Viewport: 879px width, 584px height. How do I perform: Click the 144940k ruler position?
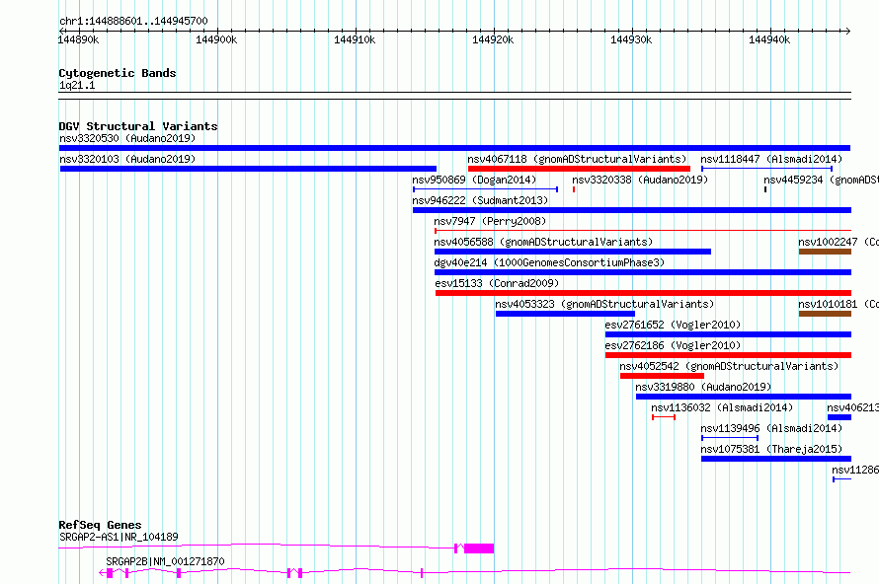[769, 39]
